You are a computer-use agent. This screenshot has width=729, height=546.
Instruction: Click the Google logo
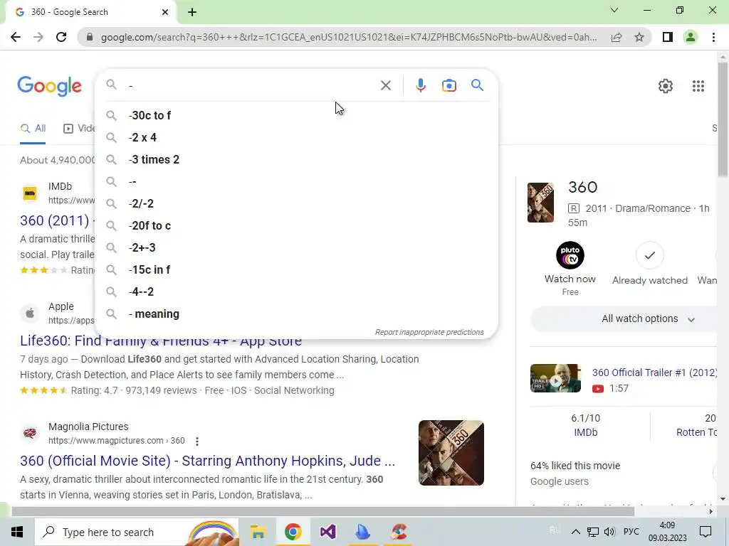coord(50,86)
